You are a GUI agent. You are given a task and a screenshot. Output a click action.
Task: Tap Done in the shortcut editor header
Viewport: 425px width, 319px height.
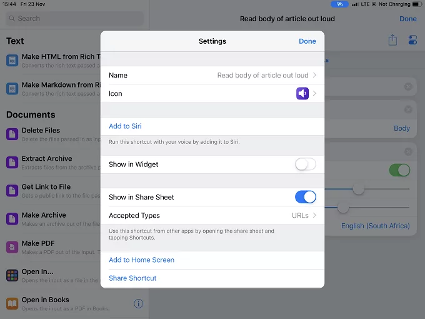[408, 19]
